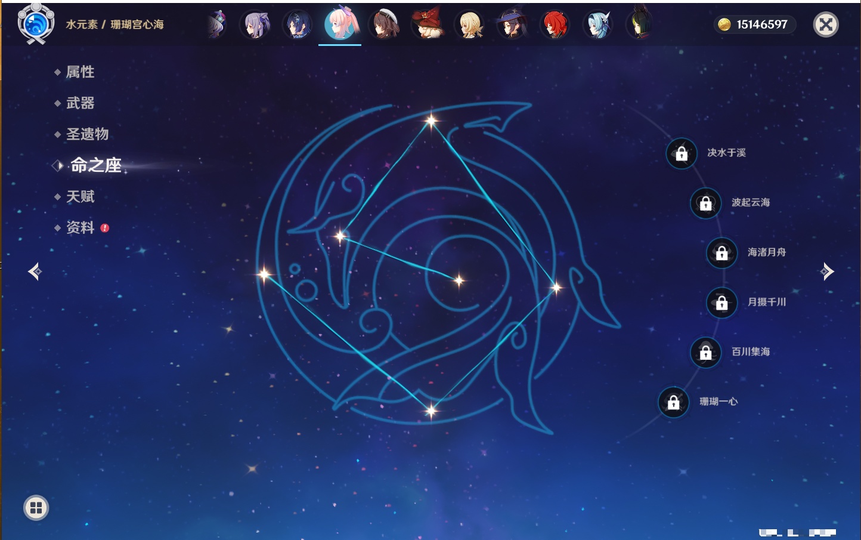Select the dark blue-haired character portrait
861x540 pixels.
[297, 25]
